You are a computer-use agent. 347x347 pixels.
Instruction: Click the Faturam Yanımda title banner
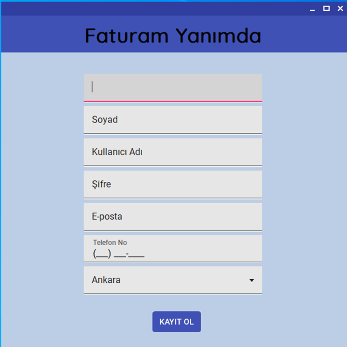[173, 35]
